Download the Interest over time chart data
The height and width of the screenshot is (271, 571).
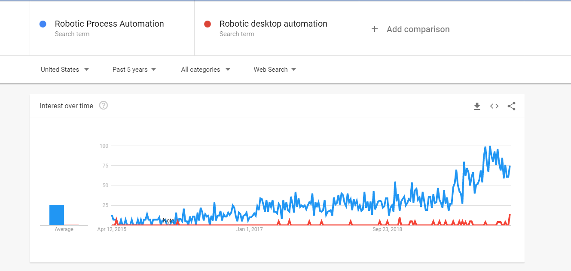pyautogui.click(x=477, y=106)
